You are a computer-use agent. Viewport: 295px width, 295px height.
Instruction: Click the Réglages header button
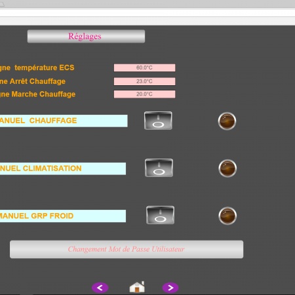coord(86,36)
